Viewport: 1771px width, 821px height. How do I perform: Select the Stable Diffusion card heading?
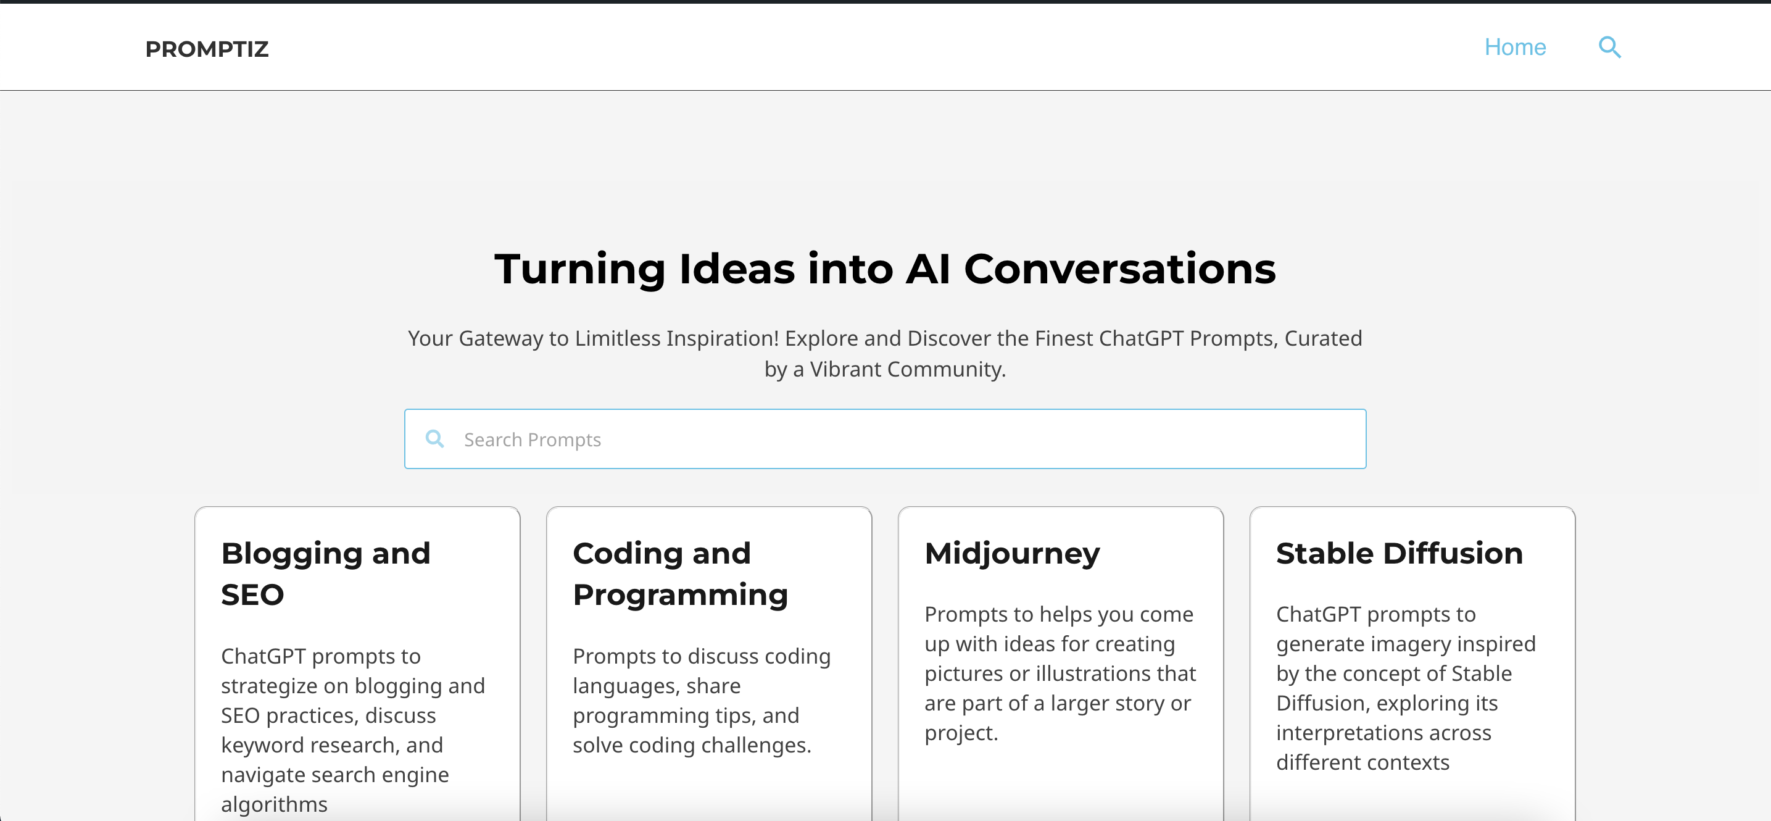pos(1399,553)
